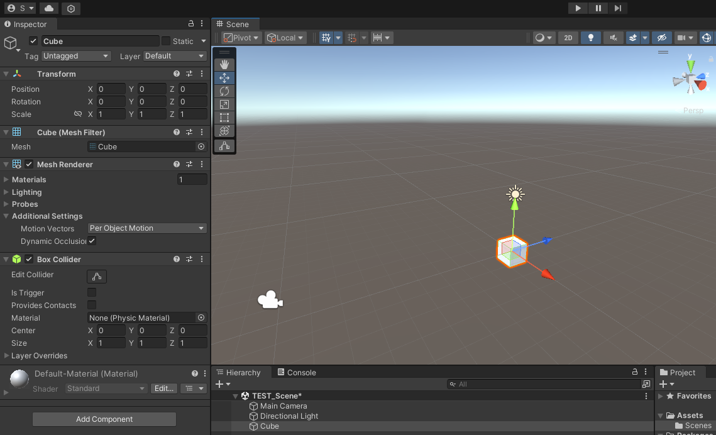This screenshot has width=716, height=435.
Task: Open scene effects dropdown arrow
Action: coord(645,38)
